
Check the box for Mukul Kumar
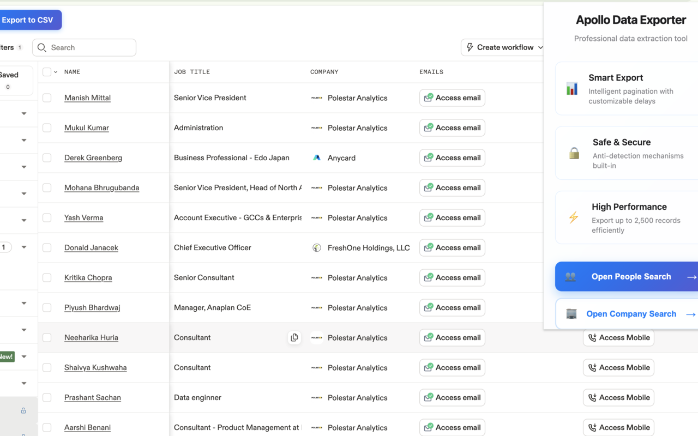(x=47, y=128)
